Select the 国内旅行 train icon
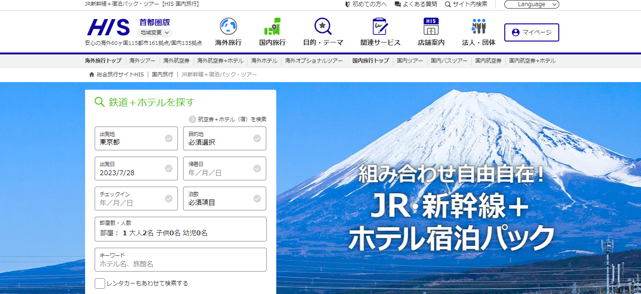 point(272,26)
